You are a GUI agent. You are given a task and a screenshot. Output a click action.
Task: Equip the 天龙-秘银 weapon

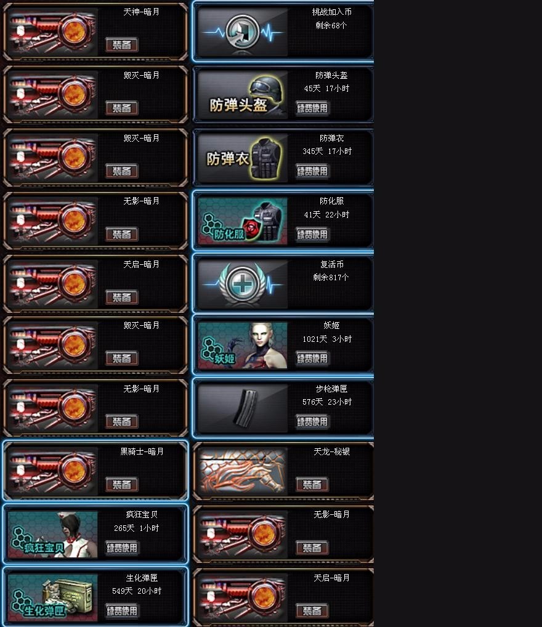[312, 485]
